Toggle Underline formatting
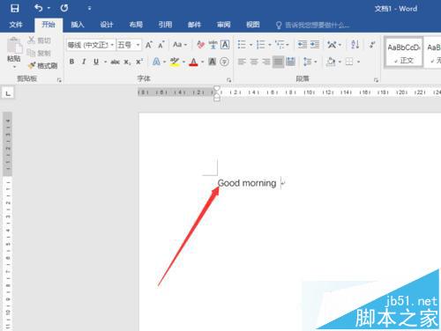 pyautogui.click(x=96, y=62)
